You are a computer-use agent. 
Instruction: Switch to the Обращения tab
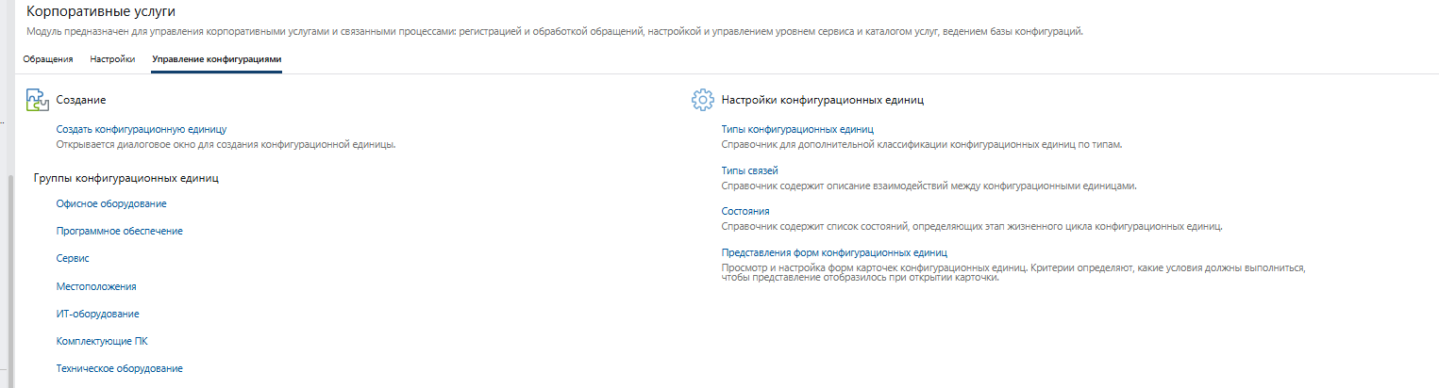coord(48,59)
